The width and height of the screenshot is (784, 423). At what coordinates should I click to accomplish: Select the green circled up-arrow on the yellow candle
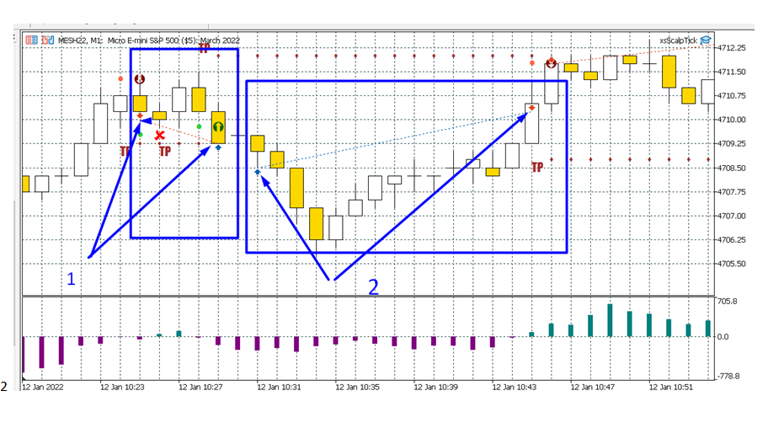218,127
